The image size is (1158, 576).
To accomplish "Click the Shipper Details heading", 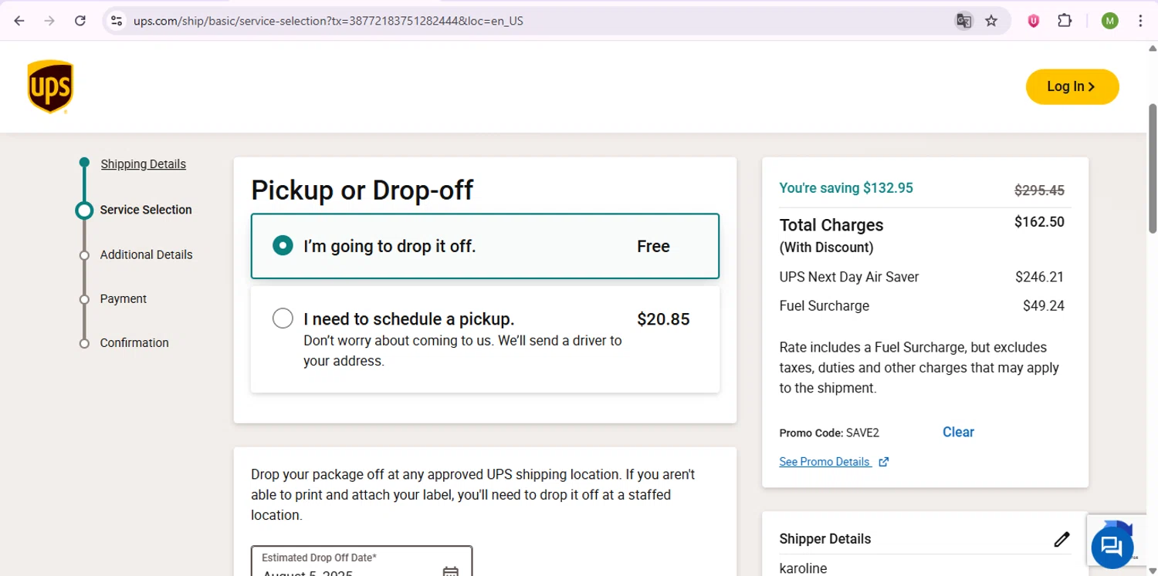I will (825, 539).
